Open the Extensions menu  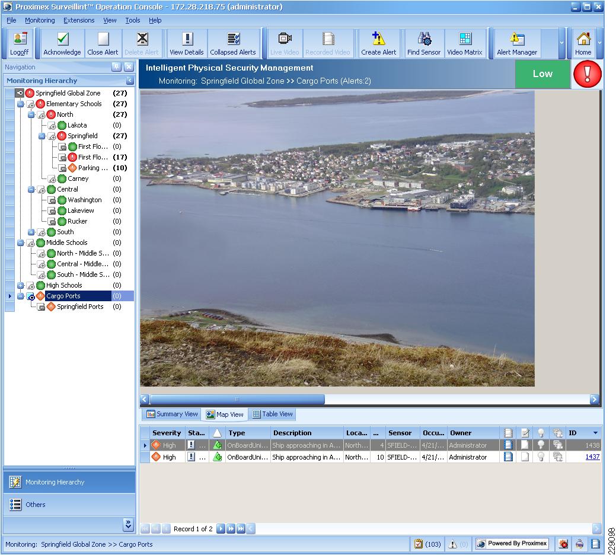[79, 20]
